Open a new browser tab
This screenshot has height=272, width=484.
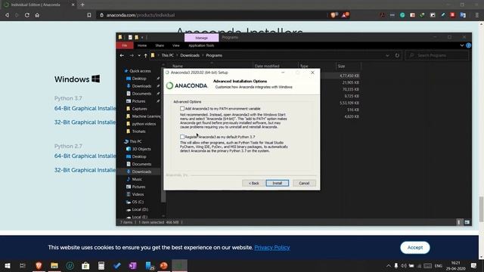pyautogui.click(x=82, y=5)
